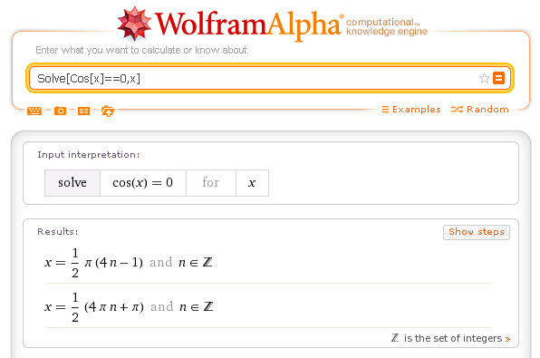
Task: Click the red Wolfram spikey logo icon
Action: point(134,24)
